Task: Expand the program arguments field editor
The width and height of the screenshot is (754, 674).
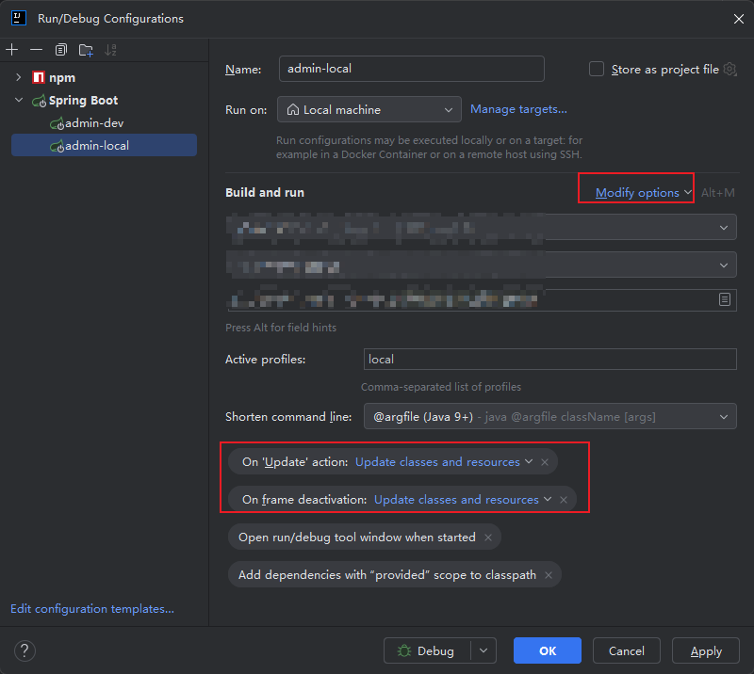Action: 724,299
